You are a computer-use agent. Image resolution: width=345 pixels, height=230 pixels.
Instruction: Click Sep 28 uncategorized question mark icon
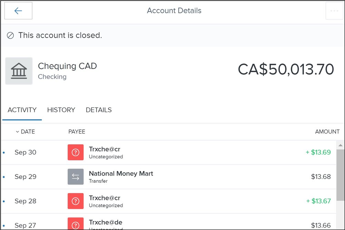coord(76,201)
